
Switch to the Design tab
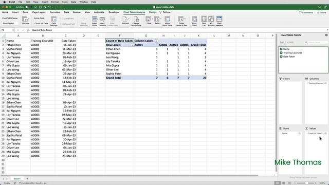(153, 12)
